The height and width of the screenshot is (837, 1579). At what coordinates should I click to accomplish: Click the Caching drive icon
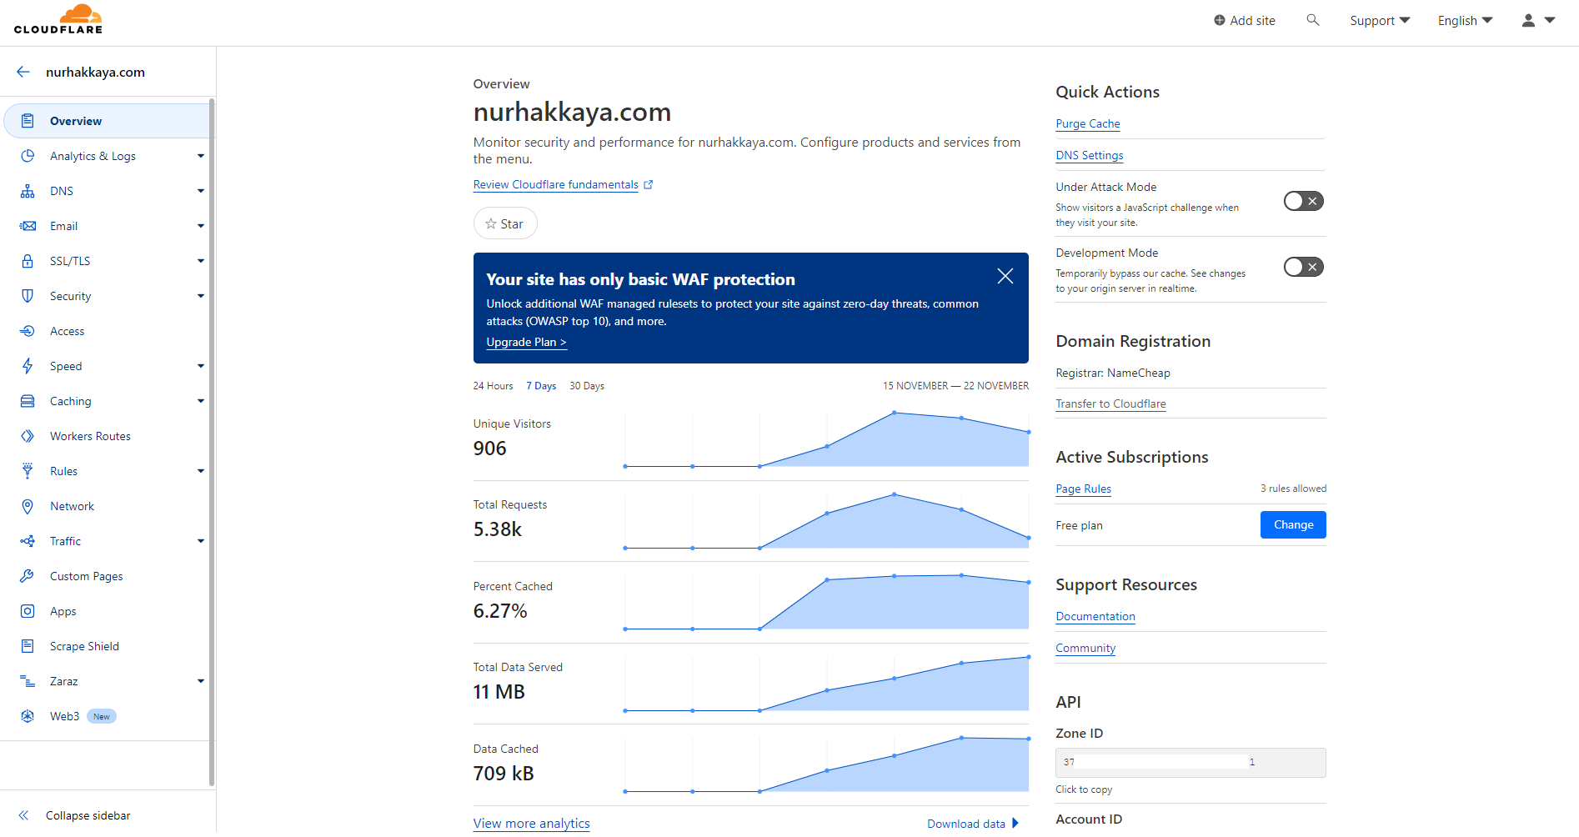28,401
